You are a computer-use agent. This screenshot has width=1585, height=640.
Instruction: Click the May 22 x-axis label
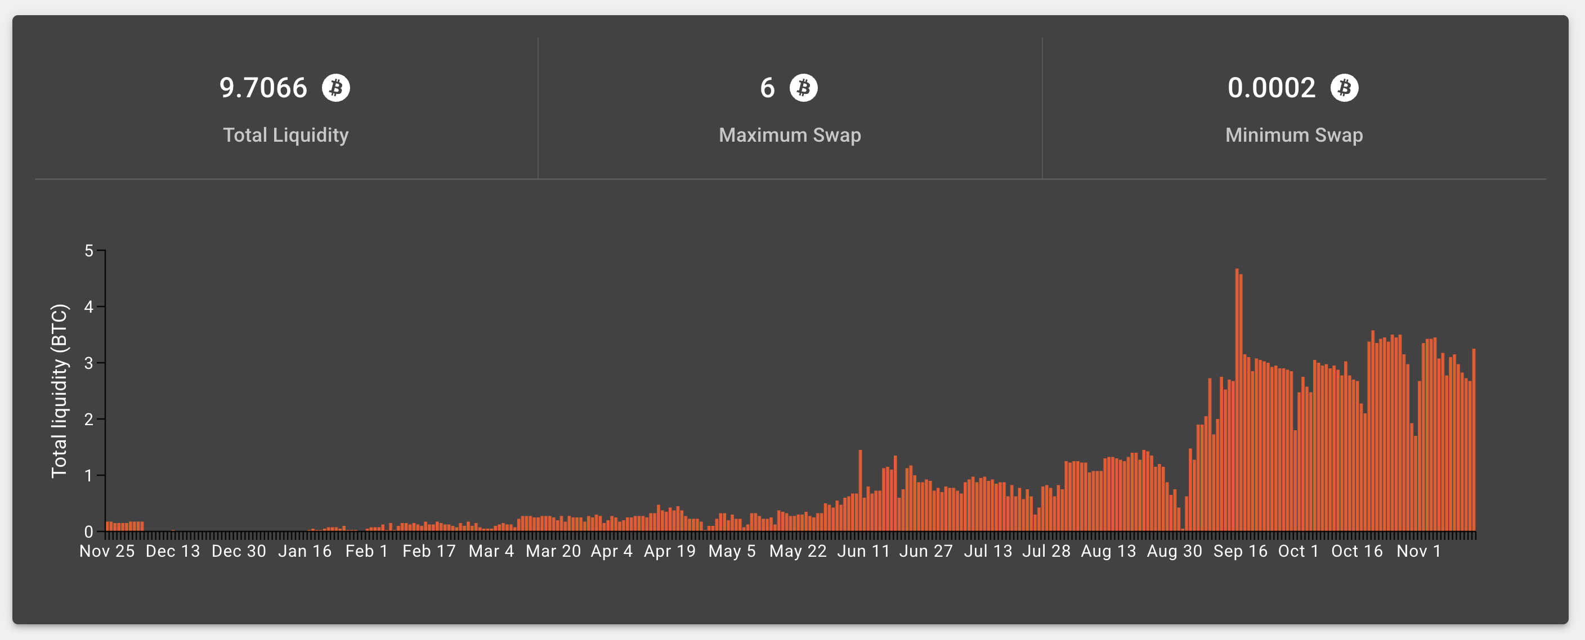pyautogui.click(x=798, y=551)
